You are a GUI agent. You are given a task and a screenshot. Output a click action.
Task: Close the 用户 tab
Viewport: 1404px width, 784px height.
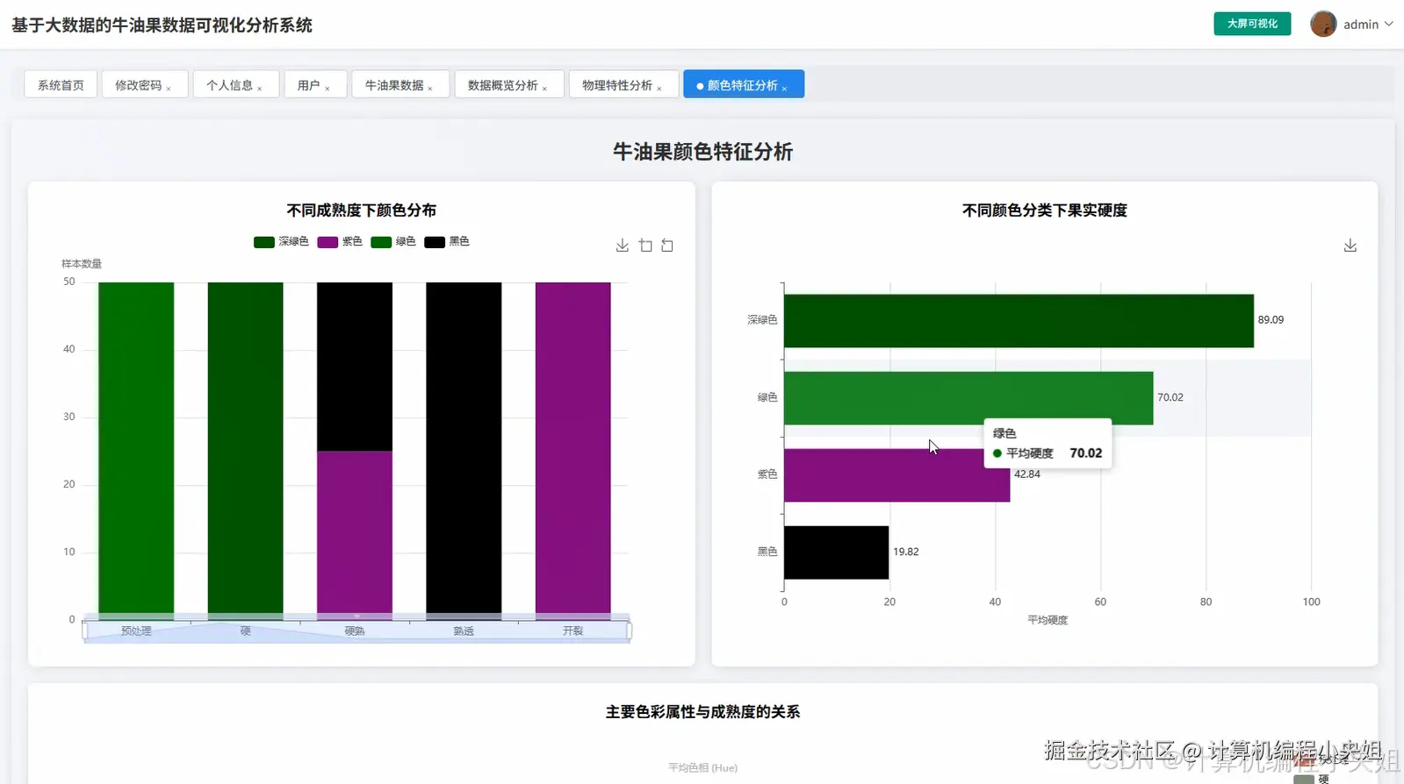(328, 88)
